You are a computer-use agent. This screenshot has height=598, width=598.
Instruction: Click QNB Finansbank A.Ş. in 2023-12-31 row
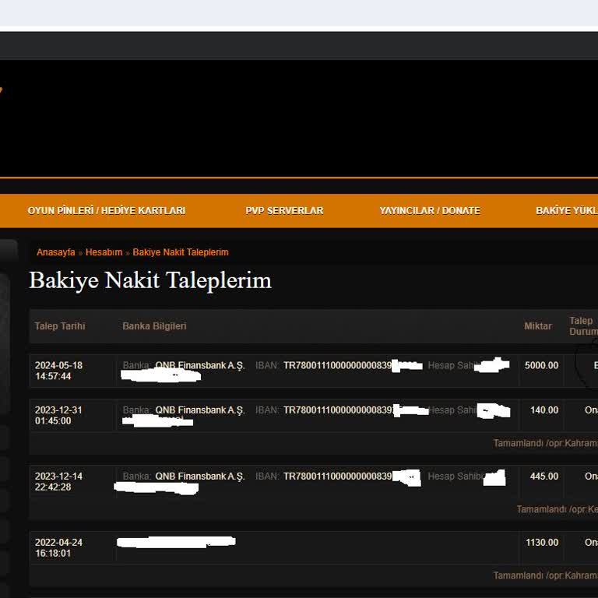pos(200,410)
